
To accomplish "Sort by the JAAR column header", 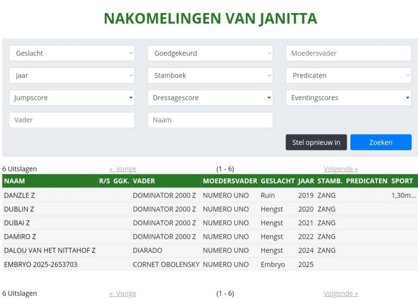I will [x=306, y=181].
